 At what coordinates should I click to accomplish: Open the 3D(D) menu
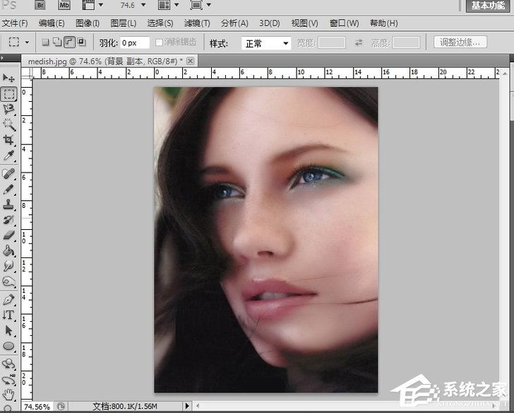click(x=270, y=23)
